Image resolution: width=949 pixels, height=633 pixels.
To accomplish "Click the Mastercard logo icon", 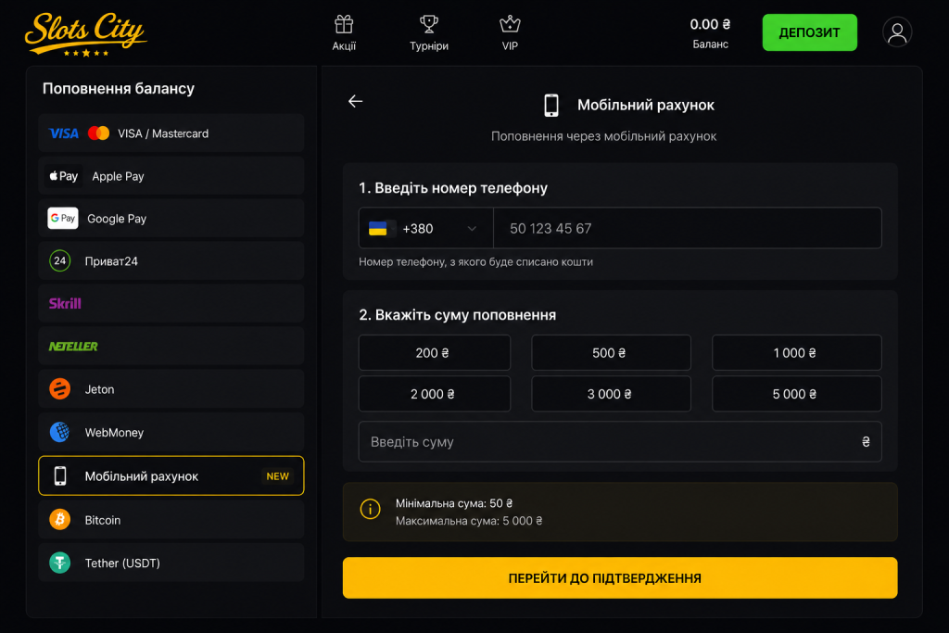I will (98, 133).
